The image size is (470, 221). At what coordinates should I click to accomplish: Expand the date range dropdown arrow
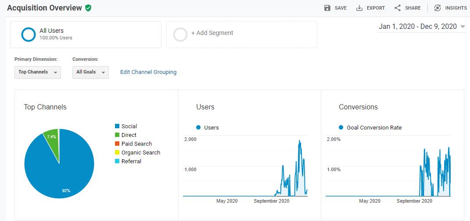(463, 27)
